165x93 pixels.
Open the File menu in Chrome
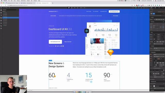(9, 1)
